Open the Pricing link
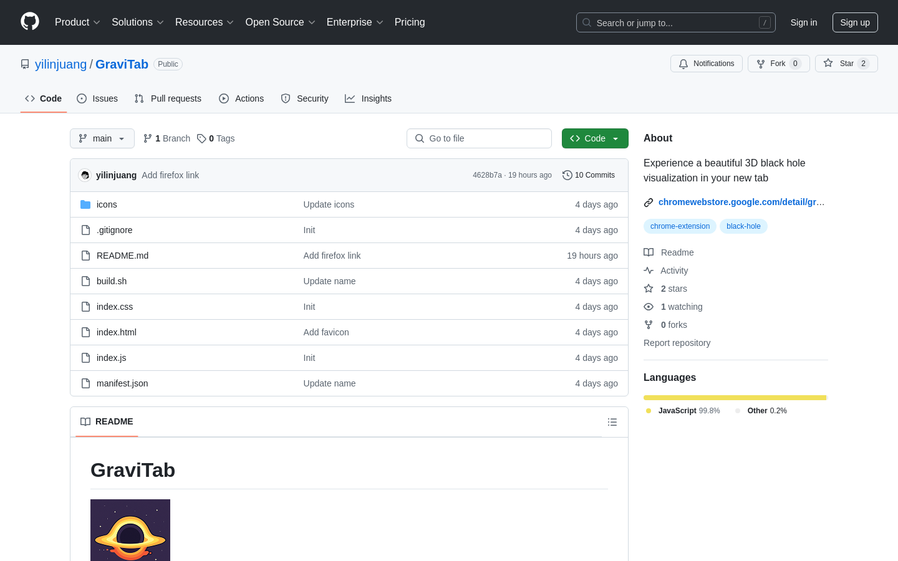The image size is (898, 561). point(410,22)
